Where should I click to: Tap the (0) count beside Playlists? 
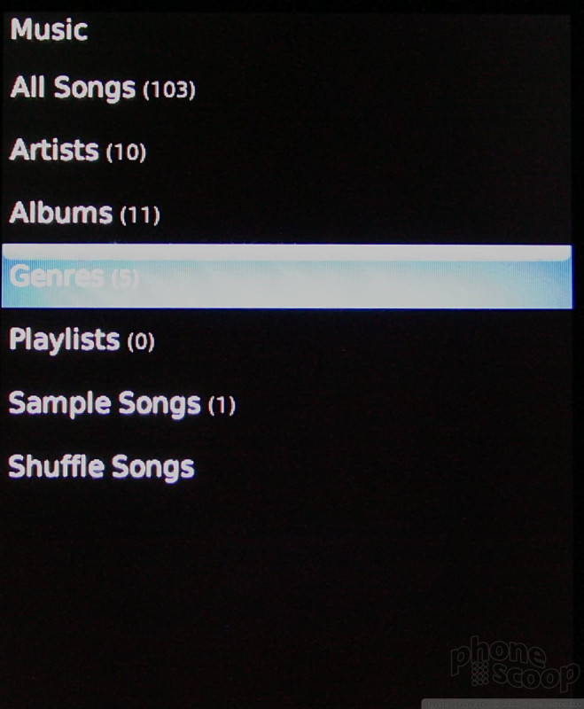tap(141, 341)
